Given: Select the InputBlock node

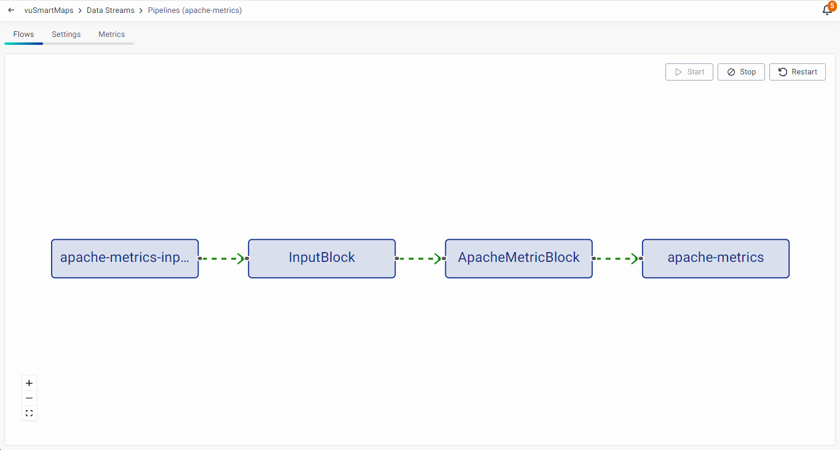Looking at the screenshot, I should 322,258.
